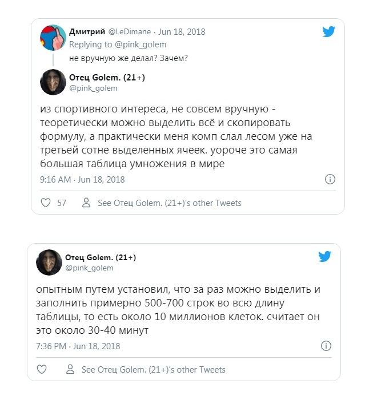Click the 57 likes count
The width and height of the screenshot is (381, 396).
[x=62, y=203]
